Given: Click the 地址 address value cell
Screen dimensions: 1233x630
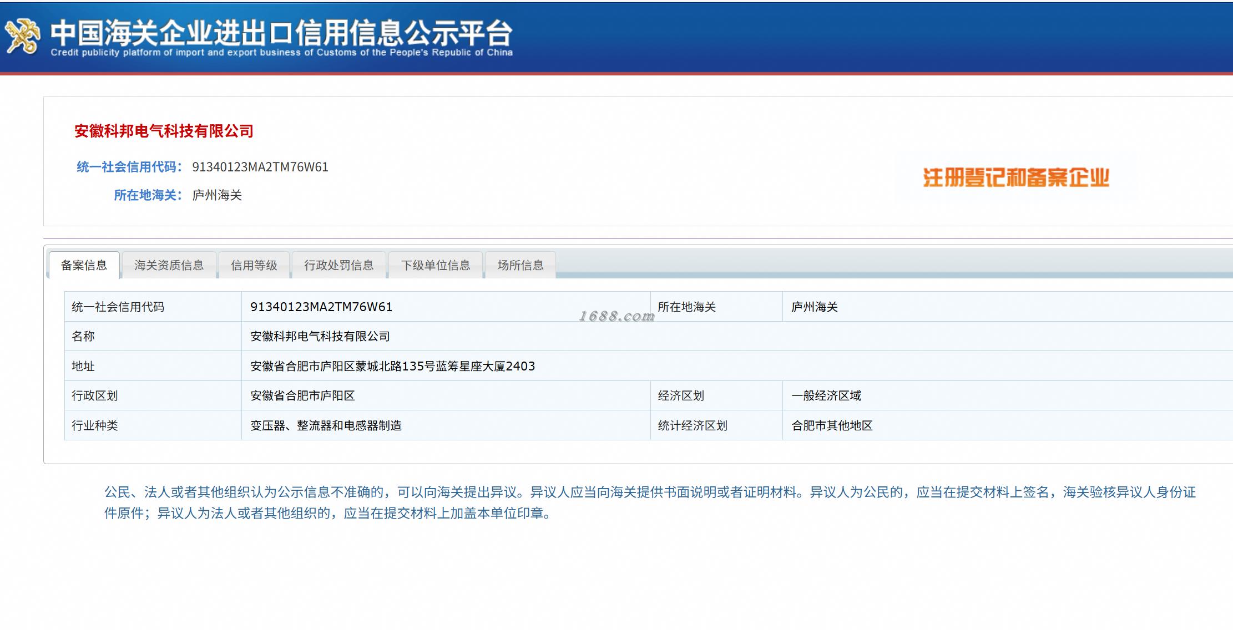Looking at the screenshot, I should [x=392, y=366].
